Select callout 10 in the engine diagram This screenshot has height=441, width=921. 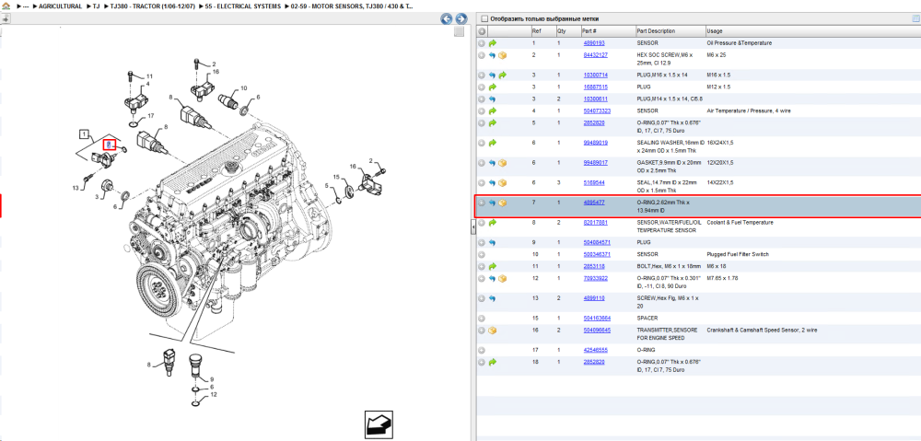243,89
